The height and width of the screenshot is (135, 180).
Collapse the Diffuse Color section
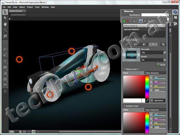124,69
